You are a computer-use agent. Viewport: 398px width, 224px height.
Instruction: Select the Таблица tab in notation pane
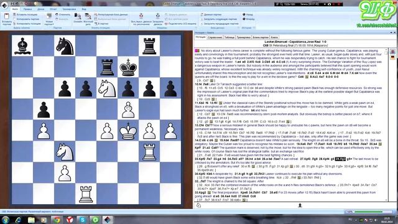tap(229, 37)
